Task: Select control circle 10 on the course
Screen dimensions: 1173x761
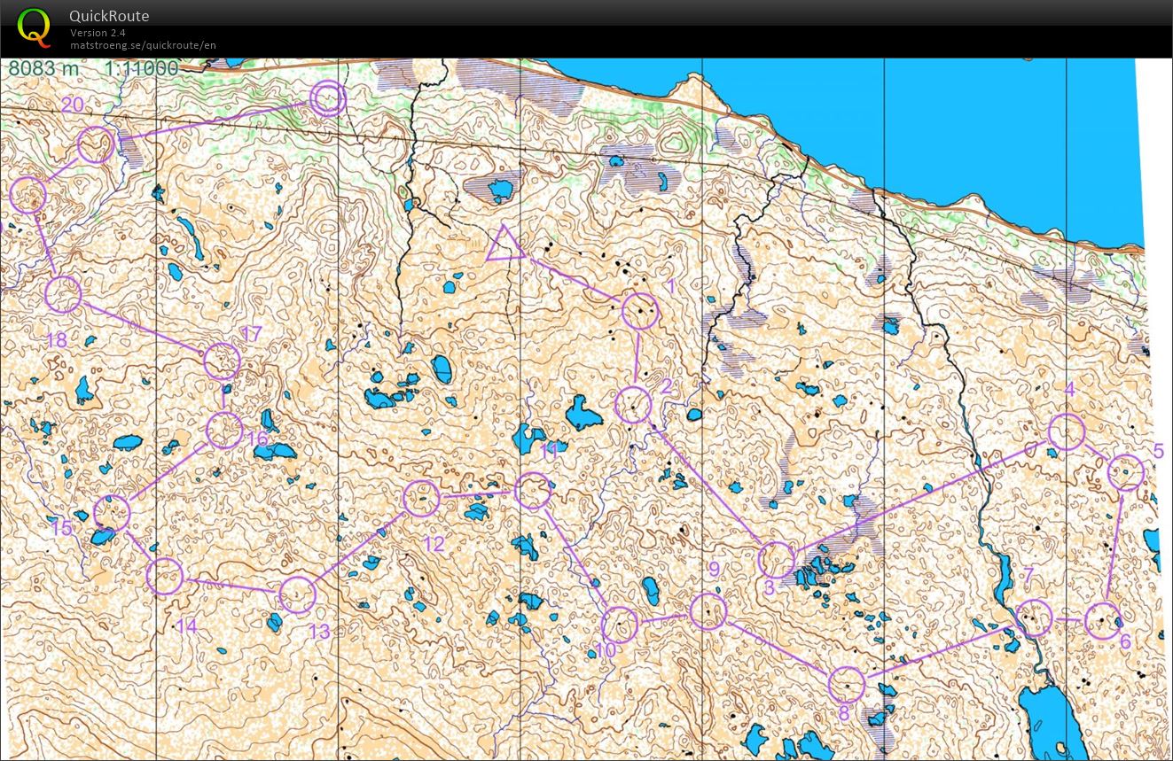Action: click(619, 625)
